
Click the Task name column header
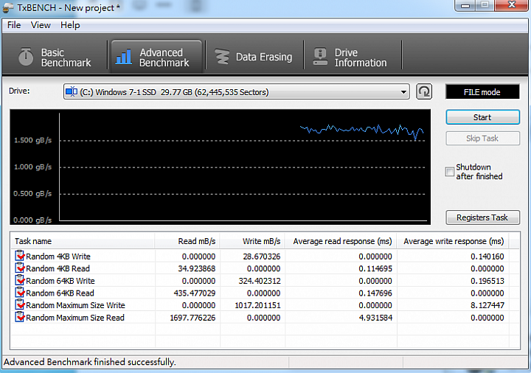point(83,241)
